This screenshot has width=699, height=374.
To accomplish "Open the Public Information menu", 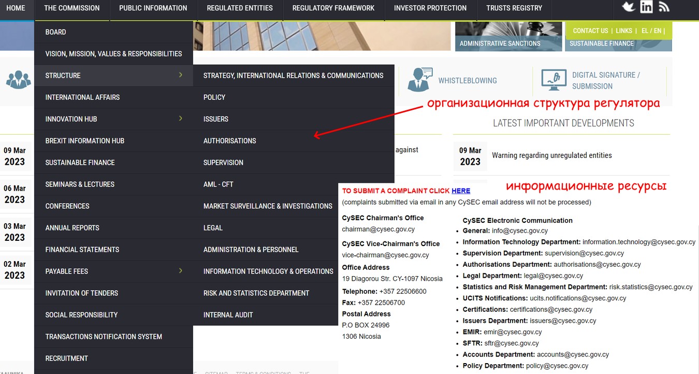I will click(x=153, y=8).
